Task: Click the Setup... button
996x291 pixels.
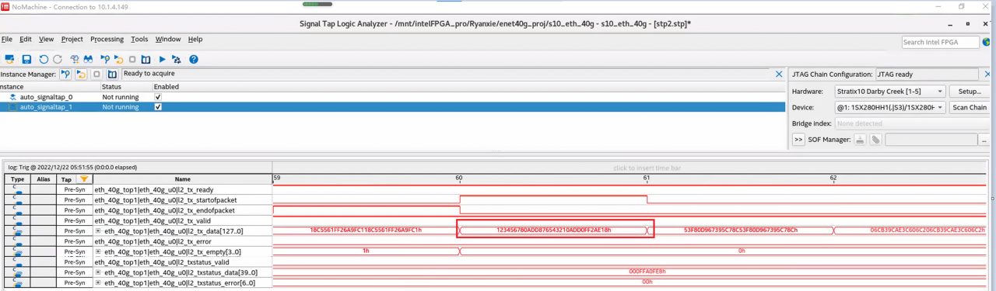Action: coord(970,92)
